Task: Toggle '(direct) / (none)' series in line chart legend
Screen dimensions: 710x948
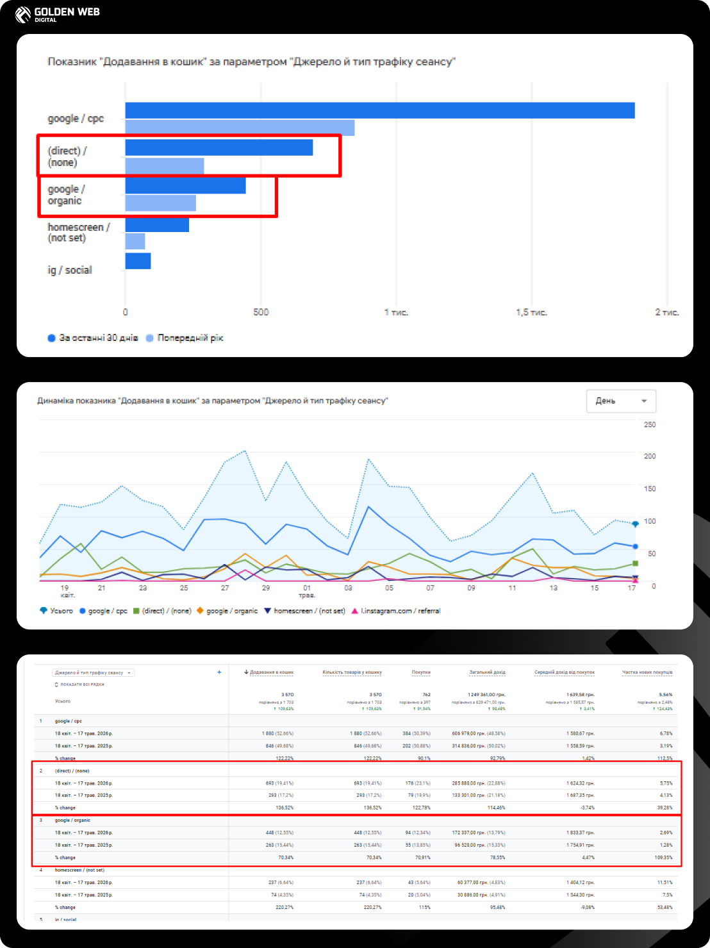Action: [162, 611]
